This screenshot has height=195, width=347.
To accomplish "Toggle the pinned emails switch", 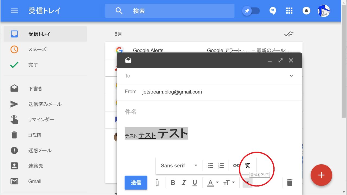I will [x=251, y=11].
